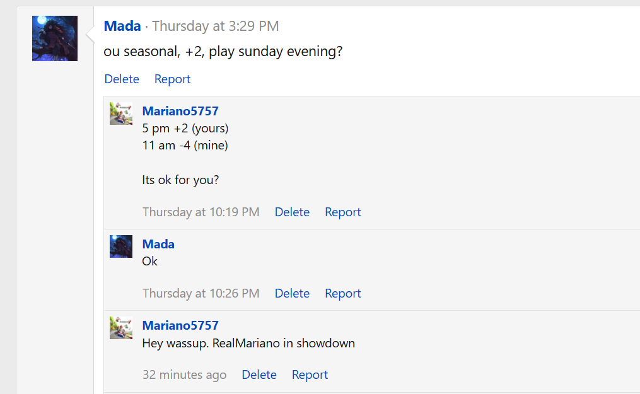The height and width of the screenshot is (394, 640).
Task: Delete the comment posted 32 minutes ago
Action: [x=259, y=374]
